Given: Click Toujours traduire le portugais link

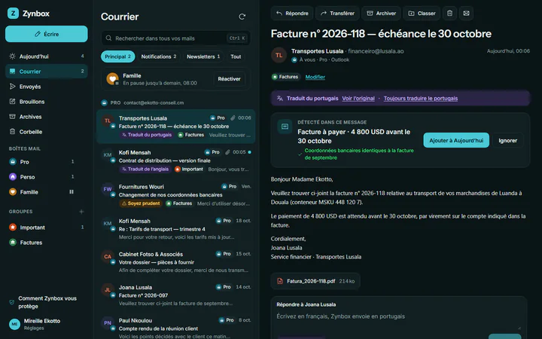Looking at the screenshot, I should click(421, 99).
